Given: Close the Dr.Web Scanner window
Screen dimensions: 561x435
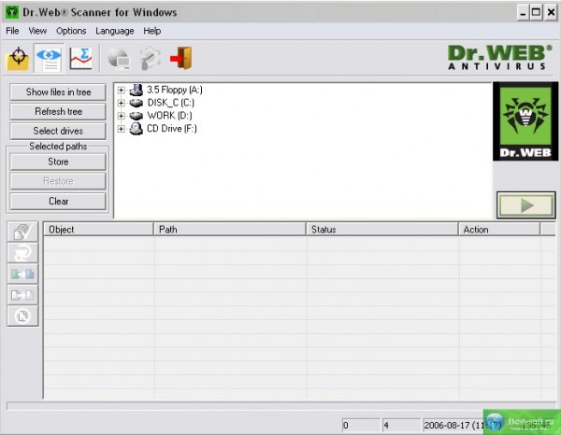Looking at the screenshot, I should [x=552, y=13].
